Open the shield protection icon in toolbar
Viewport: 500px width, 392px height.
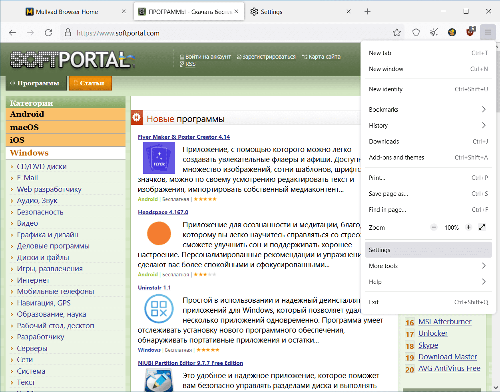click(416, 33)
